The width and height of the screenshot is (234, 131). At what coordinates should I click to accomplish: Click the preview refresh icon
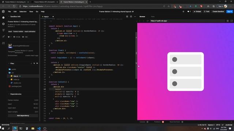coord(147,21)
